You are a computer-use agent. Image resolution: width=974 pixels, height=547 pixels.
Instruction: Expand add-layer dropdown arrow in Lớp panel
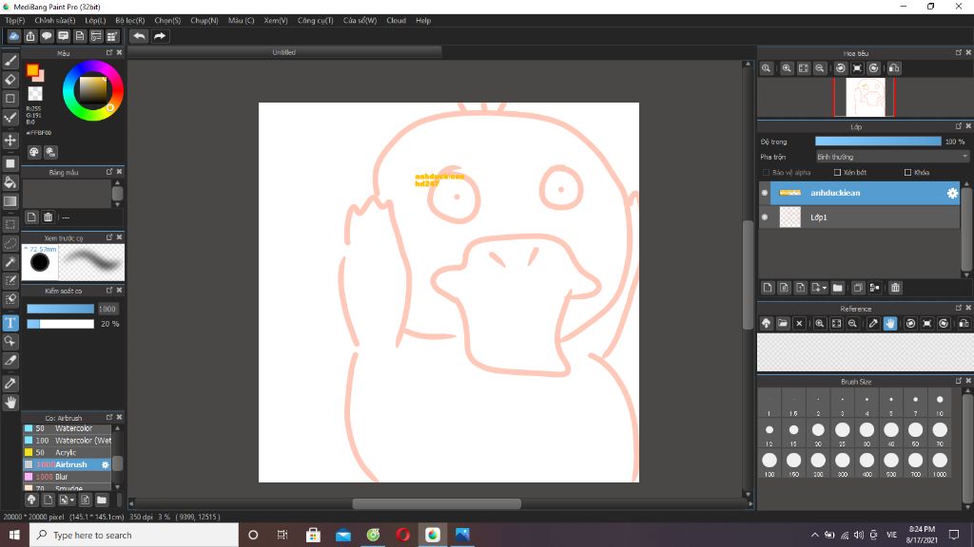pyautogui.click(x=825, y=288)
